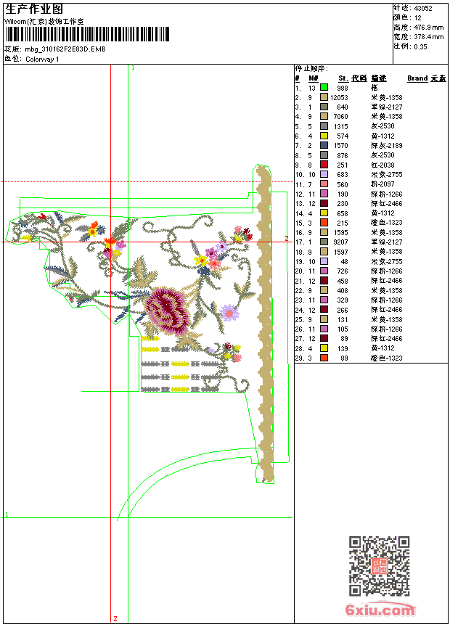Viewport: 450px width, 624px height.
Task: Select the stitch count 1597 in row 18
Action: [x=340, y=252]
